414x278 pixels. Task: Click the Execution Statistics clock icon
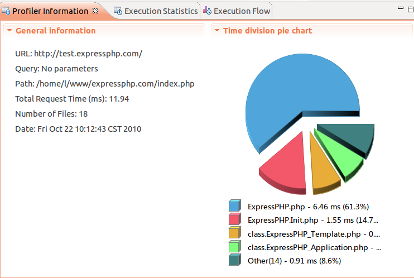(x=118, y=11)
